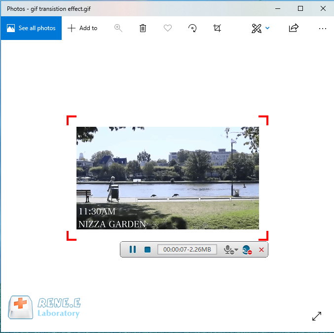Toggle the microphone on recorder bar
The height and width of the screenshot is (333, 334).
pos(228,250)
